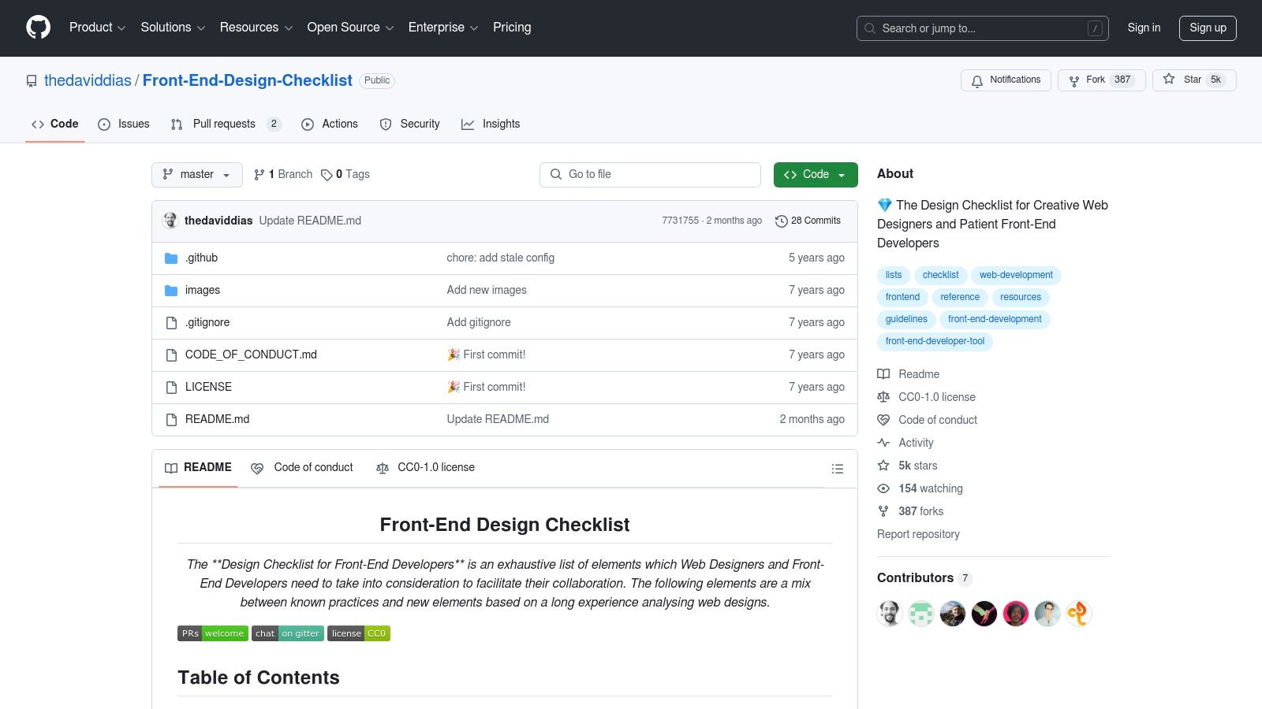Image resolution: width=1262 pixels, height=709 pixels.
Task: Switch to the Issues tab
Action: [124, 124]
